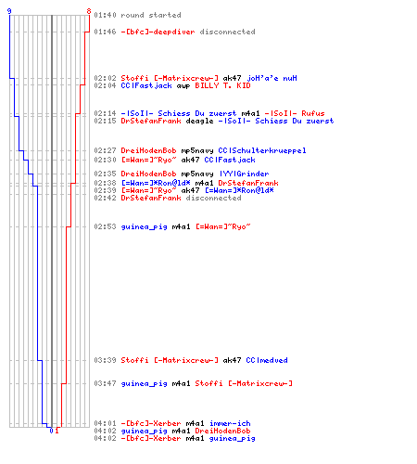Click the 02:53 guinea_pig killer name
This screenshot has width=417, height=464.
pos(144,227)
